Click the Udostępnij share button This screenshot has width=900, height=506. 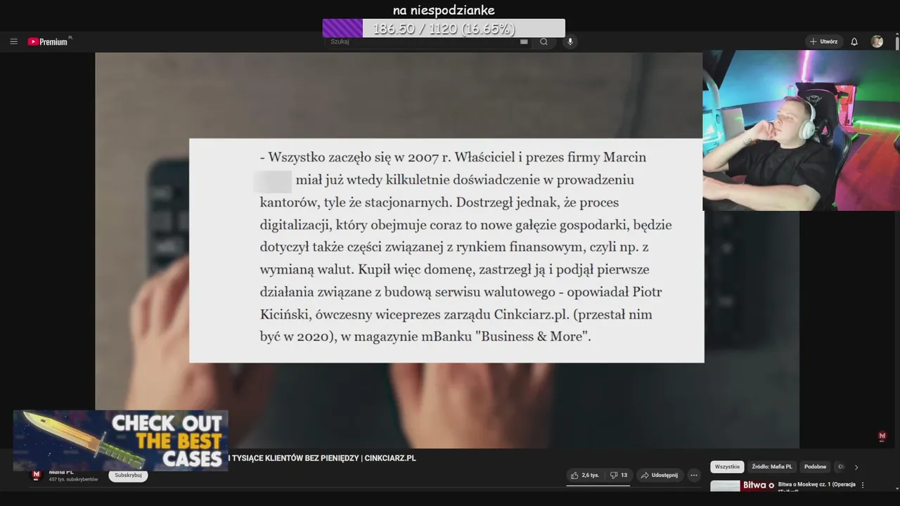coord(660,475)
